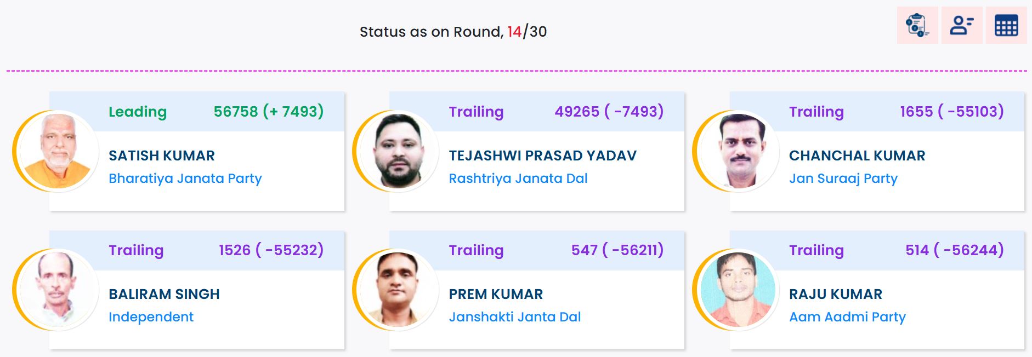Click Satish Kumar's candidate photo
The height and width of the screenshot is (357, 1032).
(58, 151)
